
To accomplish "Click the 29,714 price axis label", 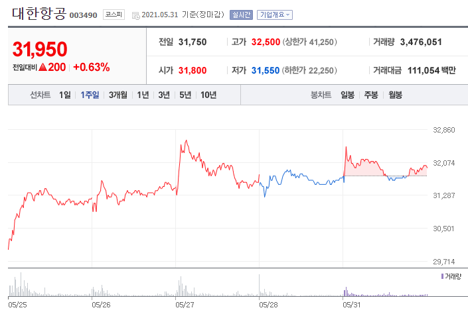I will pyautogui.click(x=444, y=262).
